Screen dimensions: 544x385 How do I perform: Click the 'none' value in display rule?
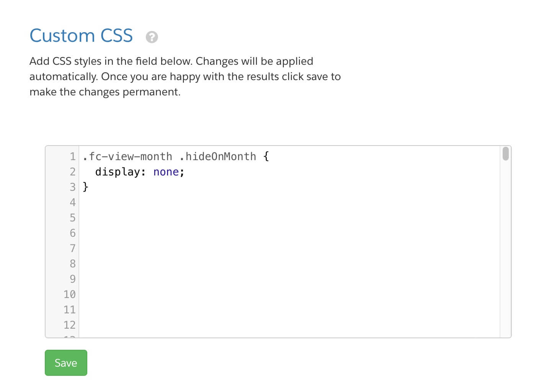[166, 172]
